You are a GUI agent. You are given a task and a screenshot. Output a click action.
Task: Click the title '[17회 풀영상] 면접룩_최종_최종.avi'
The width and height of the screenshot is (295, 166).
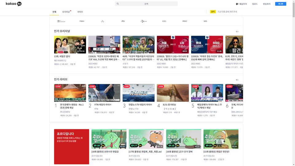point(145,152)
